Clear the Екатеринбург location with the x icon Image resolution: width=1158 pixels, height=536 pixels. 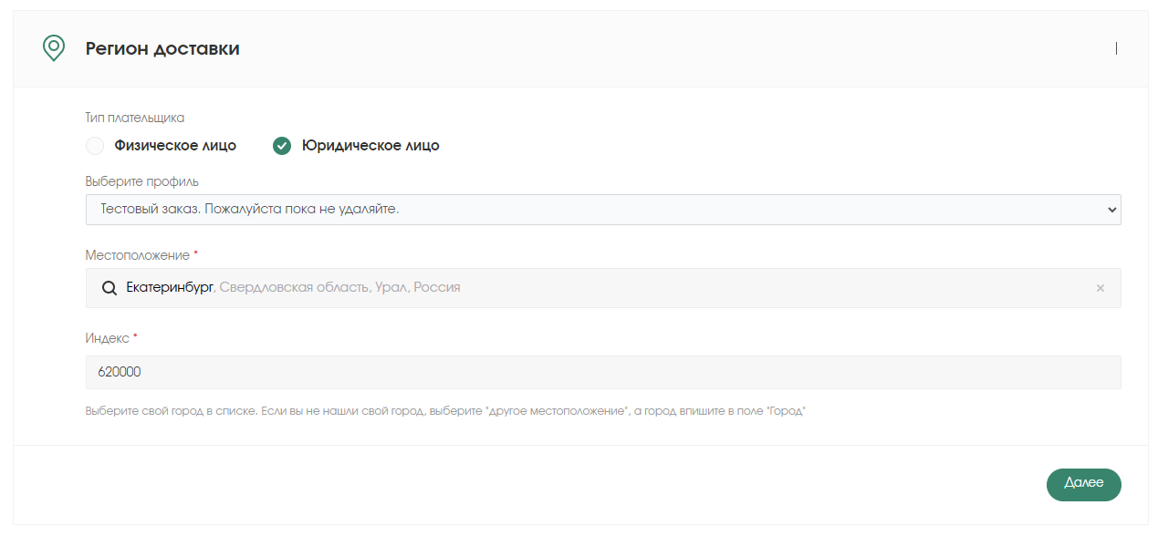point(1100,288)
